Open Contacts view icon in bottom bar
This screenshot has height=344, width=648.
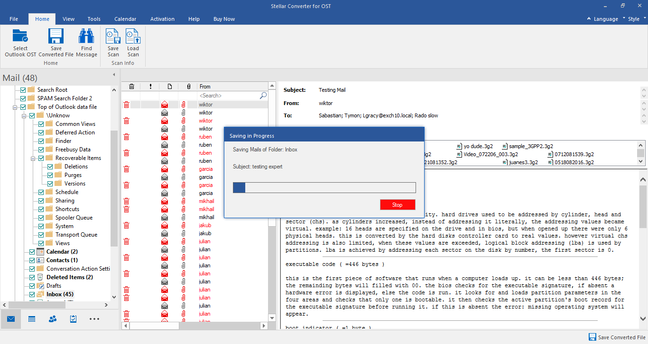53,319
